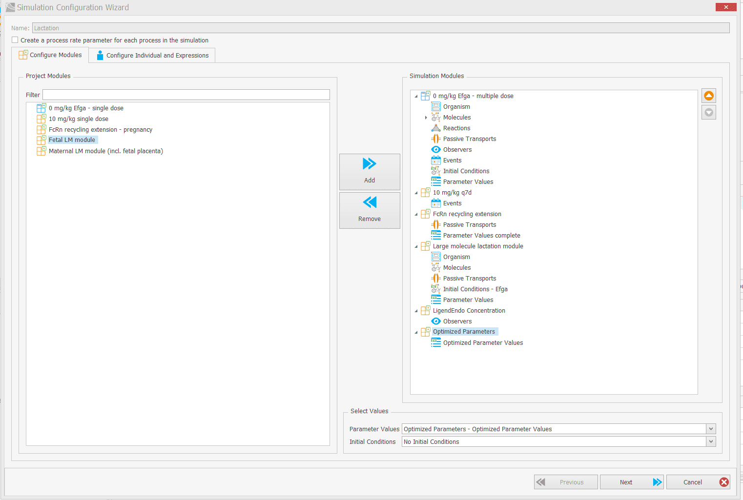This screenshot has height=500, width=743.
Task: Collapse the 10 mg/kg q7d node
Action: tap(416, 193)
